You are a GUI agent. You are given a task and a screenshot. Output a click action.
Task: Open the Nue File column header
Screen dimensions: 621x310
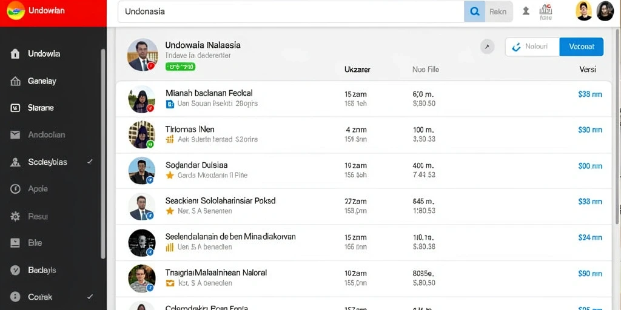click(x=425, y=70)
